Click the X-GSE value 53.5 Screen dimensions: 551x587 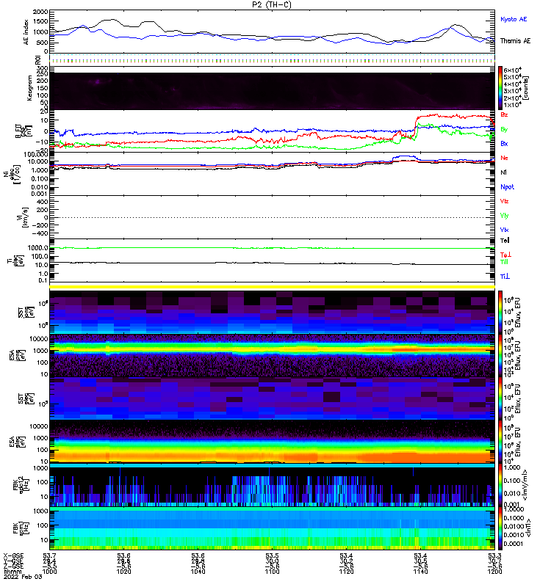click(x=272, y=555)
